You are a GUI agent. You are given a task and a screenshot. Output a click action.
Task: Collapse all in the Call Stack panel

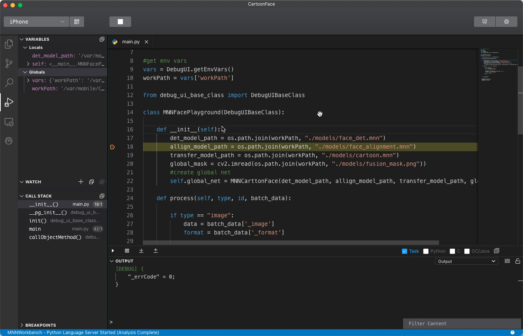tap(102, 196)
